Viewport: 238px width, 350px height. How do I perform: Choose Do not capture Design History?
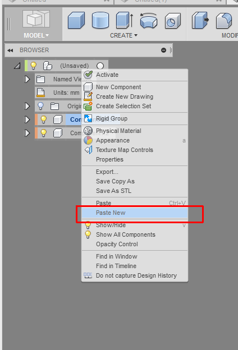click(x=135, y=275)
